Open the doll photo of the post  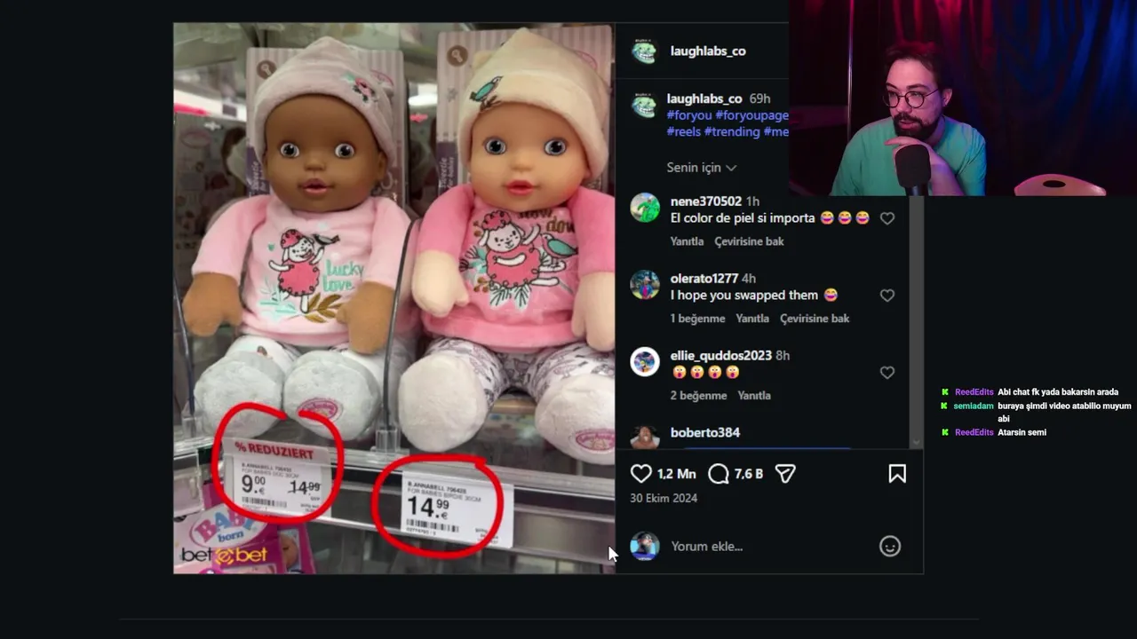coord(394,298)
